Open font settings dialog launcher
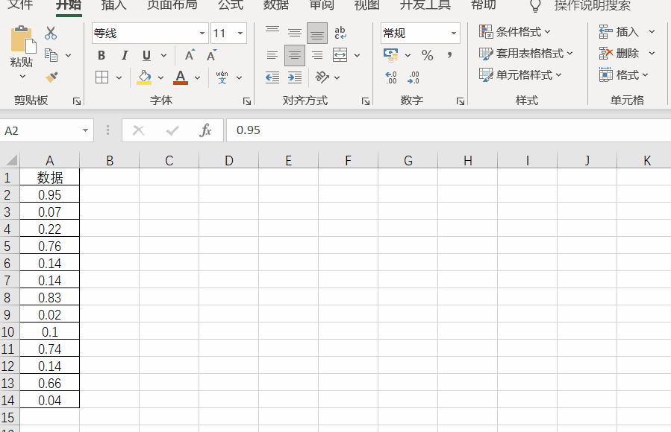The width and height of the screenshot is (671, 432). (x=247, y=101)
